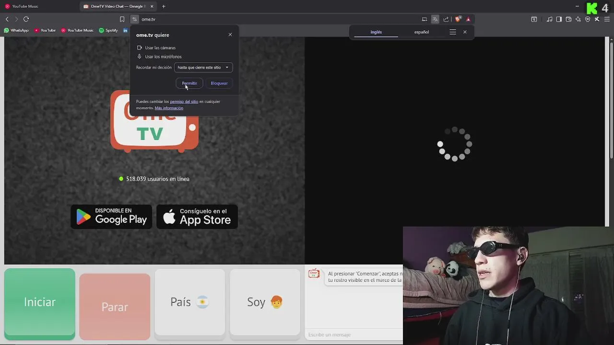Open the Brave Rewards triangle icon
The image size is (614, 345).
[468, 19]
